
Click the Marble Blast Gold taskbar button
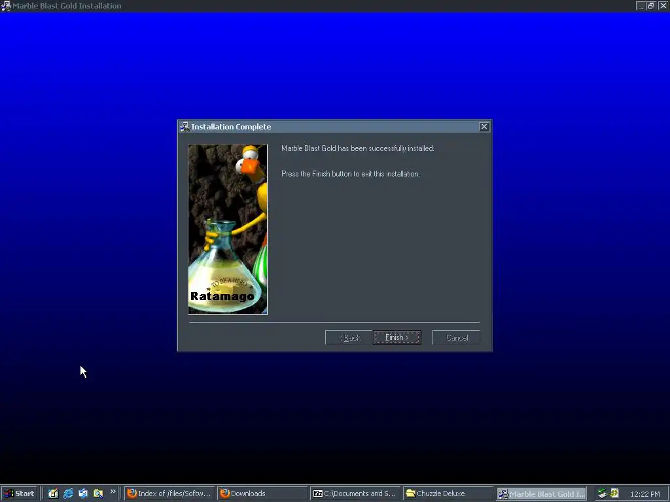coord(541,494)
